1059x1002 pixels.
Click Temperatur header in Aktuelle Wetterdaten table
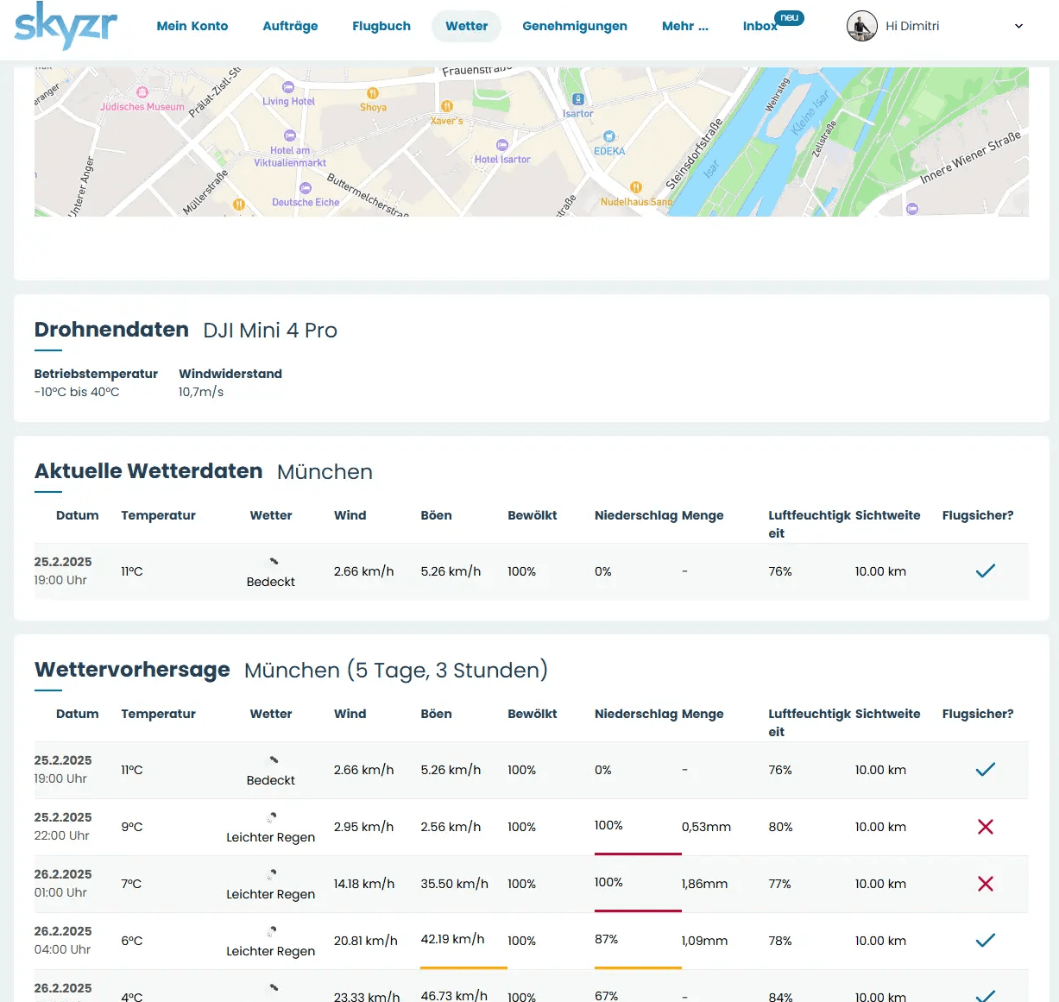[x=158, y=515]
